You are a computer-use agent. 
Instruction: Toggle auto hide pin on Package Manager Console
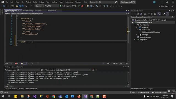(126, 67)
